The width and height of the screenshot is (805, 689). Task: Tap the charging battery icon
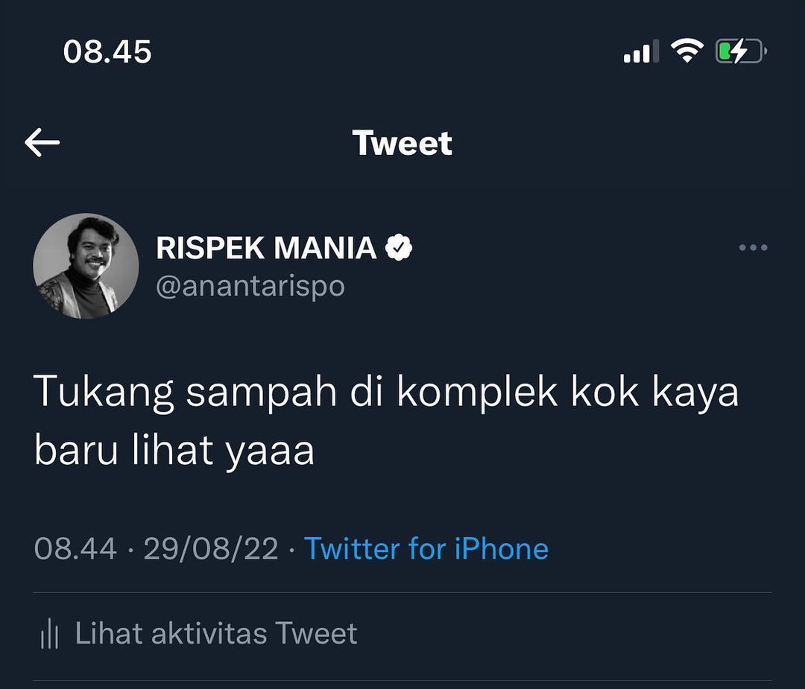click(x=741, y=51)
